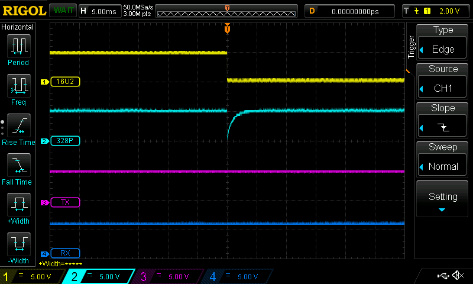Click the trigger level marker on right edge
473x284 pixels.
pyautogui.click(x=407, y=72)
